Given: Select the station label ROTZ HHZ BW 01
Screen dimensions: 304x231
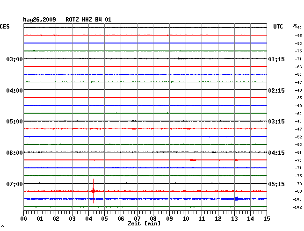Looking at the screenshot, I should click(x=88, y=20).
